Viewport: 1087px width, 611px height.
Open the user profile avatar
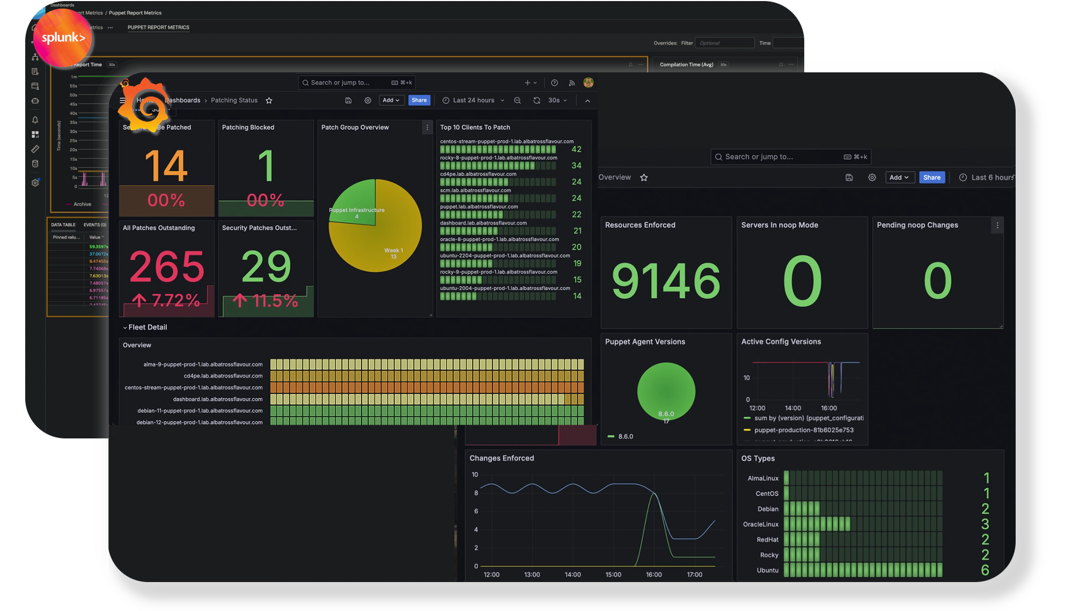[588, 83]
